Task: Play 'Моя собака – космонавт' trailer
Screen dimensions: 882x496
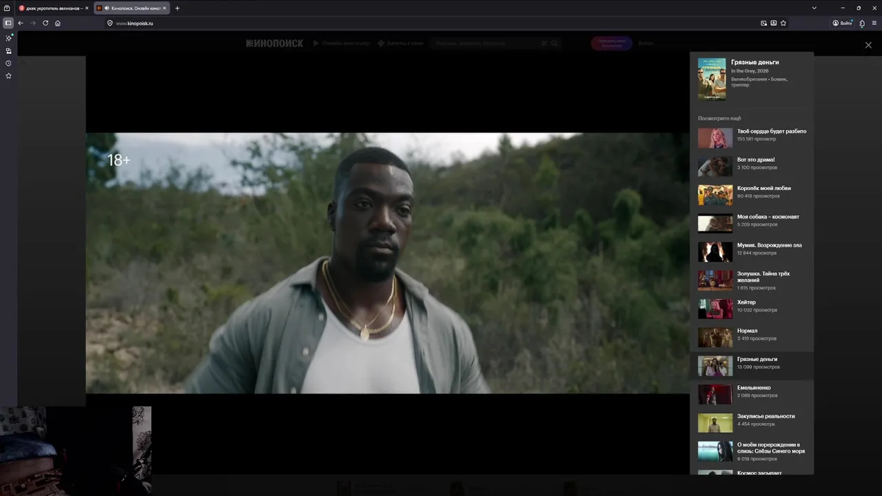Action: [x=752, y=223]
